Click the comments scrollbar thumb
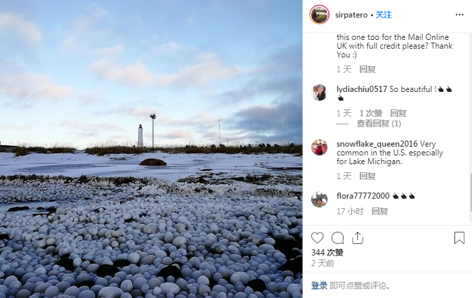 click(471, 192)
